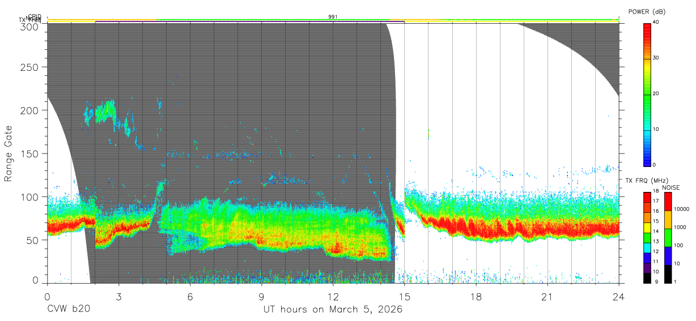Click the 9 hour tick on time axis

click(262, 296)
